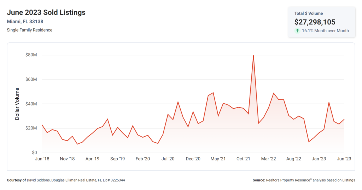Click the Total $ Volume card title

click(308, 13)
